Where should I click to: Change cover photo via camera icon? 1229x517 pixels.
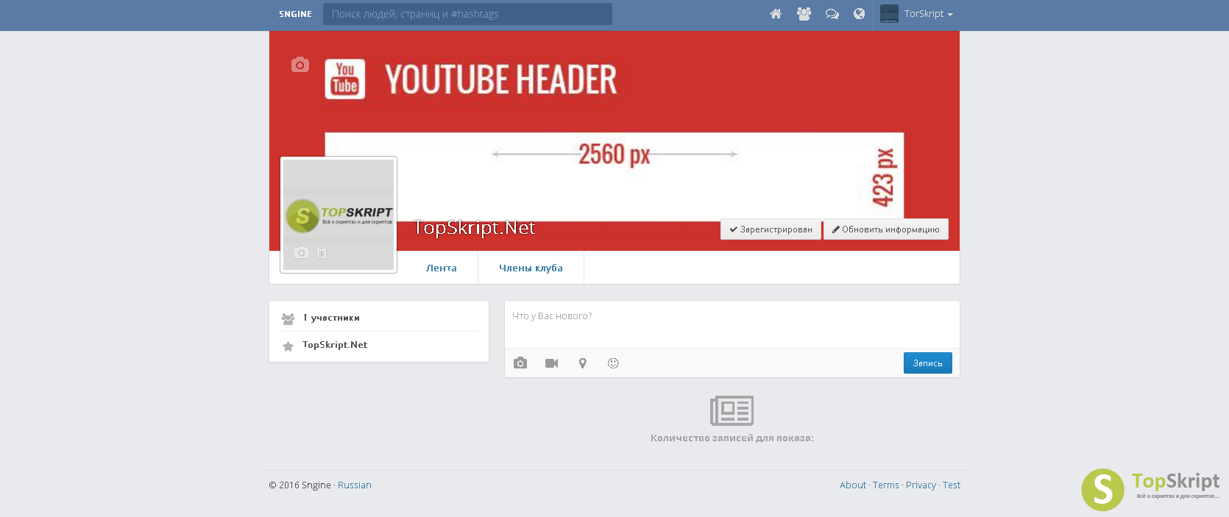(x=300, y=65)
